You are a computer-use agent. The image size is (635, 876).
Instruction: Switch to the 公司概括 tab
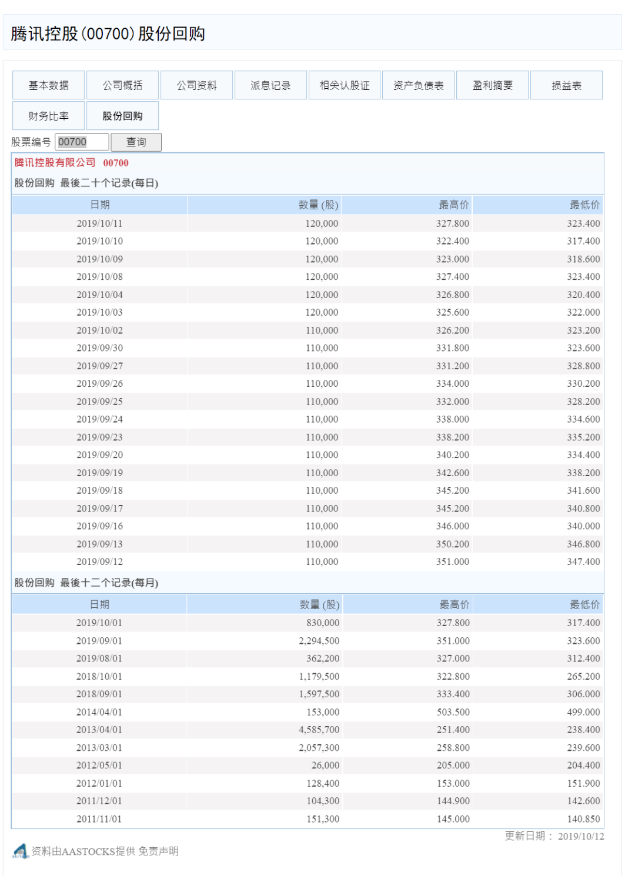click(123, 85)
